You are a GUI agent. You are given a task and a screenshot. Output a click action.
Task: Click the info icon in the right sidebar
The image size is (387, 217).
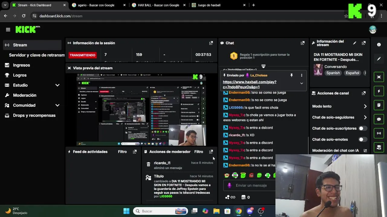pos(379,45)
